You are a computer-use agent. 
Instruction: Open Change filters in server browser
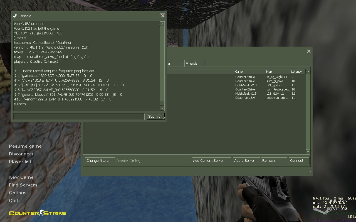tap(100, 161)
